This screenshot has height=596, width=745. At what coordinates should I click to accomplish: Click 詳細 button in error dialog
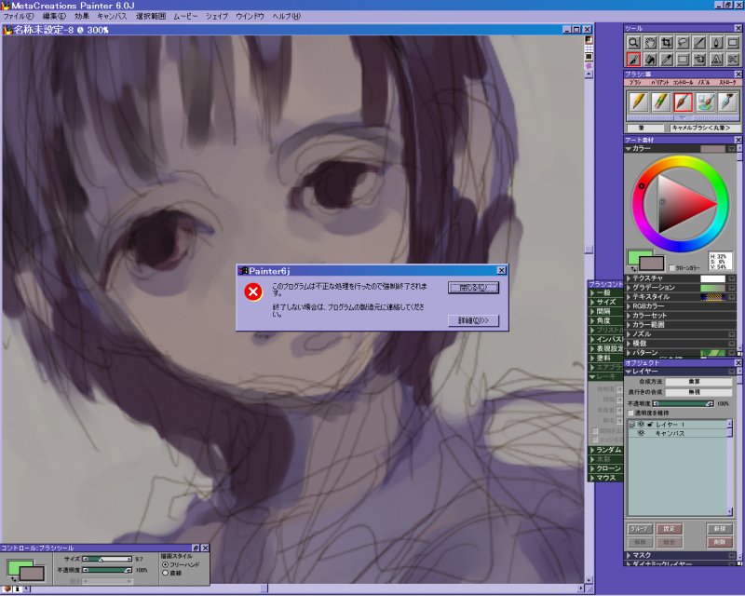[473, 320]
